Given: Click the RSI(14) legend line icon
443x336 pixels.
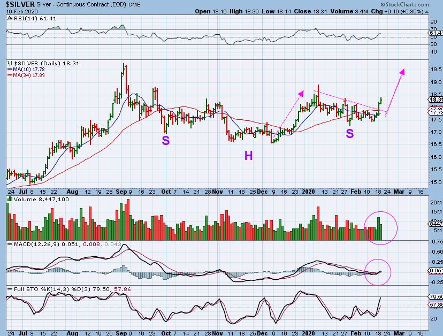Looking at the screenshot, I should click(x=10, y=18).
